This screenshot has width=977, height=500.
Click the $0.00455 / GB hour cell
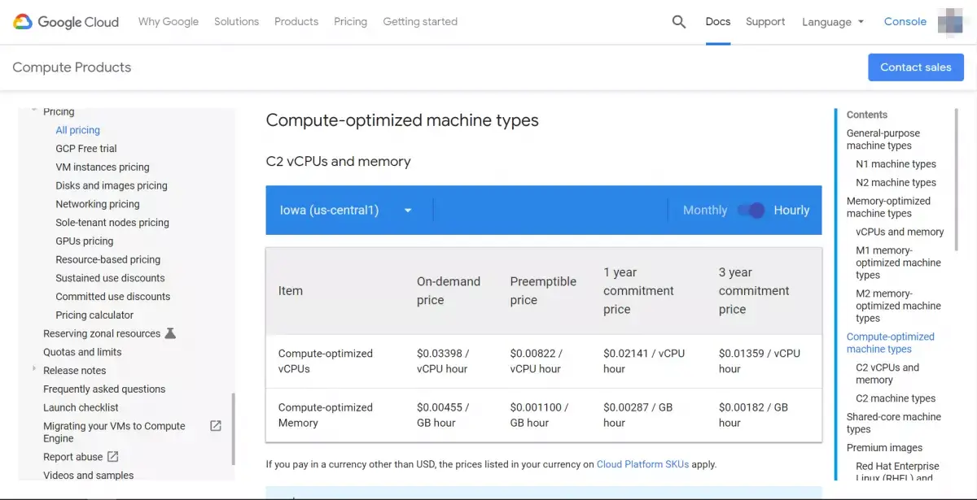(x=443, y=415)
